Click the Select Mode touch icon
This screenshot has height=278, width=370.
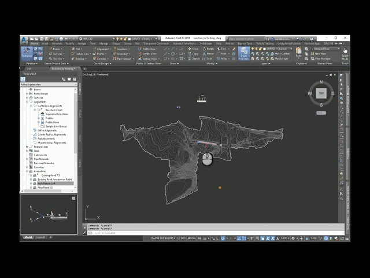(x=345, y=53)
